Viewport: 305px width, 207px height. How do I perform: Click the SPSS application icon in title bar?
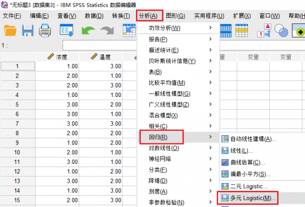pyautogui.click(x=4, y=4)
